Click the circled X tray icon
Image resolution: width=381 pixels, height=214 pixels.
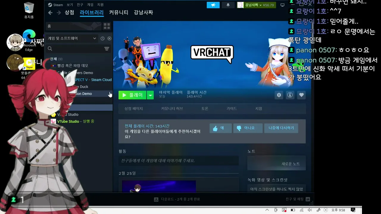326,210
